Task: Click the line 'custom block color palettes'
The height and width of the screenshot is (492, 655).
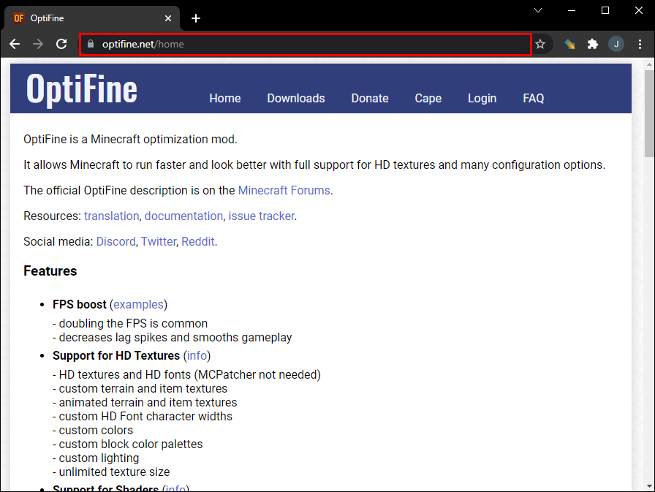Action: [127, 444]
